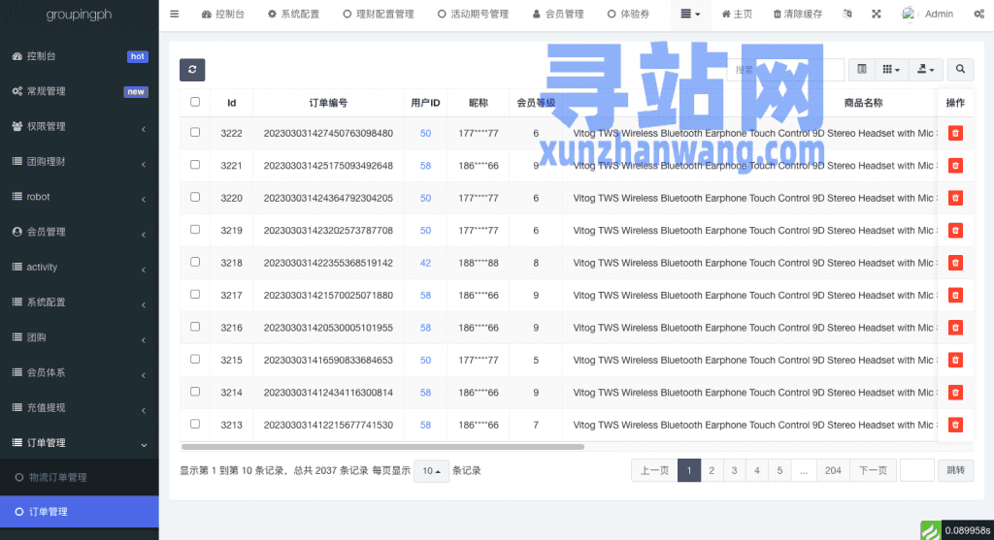Go to page 2
This screenshot has height=540, width=994.
[712, 470]
